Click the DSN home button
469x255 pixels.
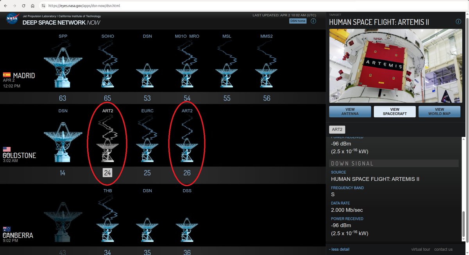point(298,21)
